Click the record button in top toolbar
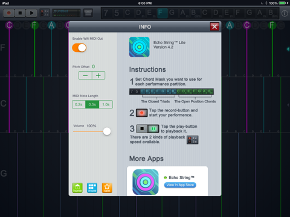Image resolution: width=290 pixels, height=217 pixels. click(x=8, y=13)
